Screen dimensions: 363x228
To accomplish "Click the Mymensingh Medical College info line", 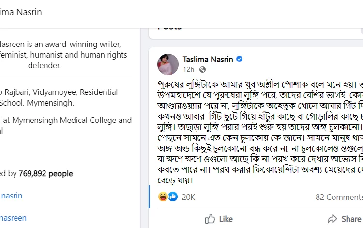I will point(66,120).
